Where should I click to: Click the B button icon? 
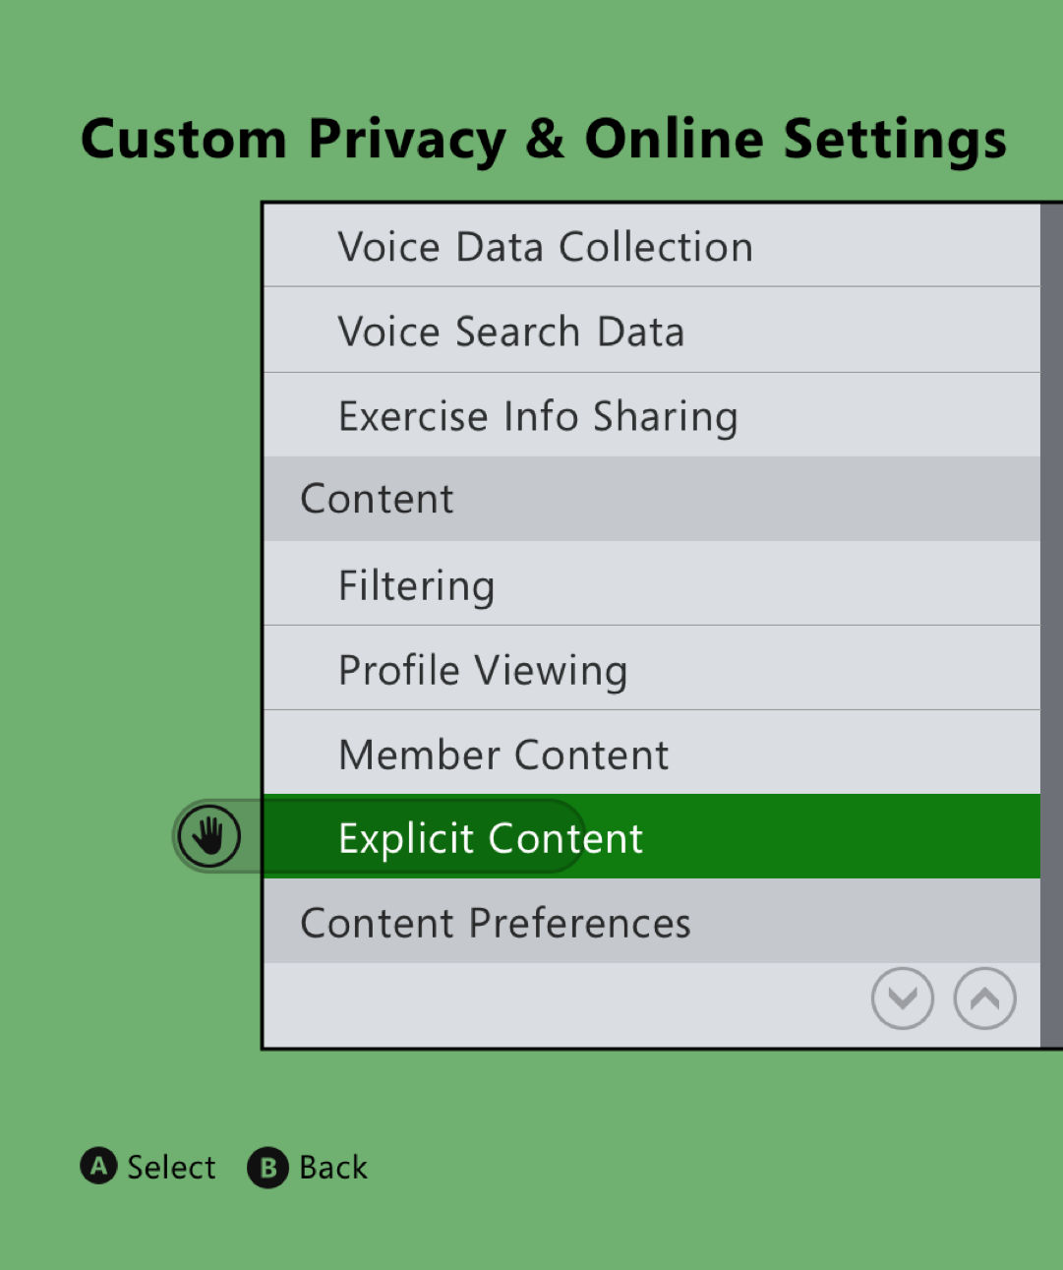tap(267, 1168)
